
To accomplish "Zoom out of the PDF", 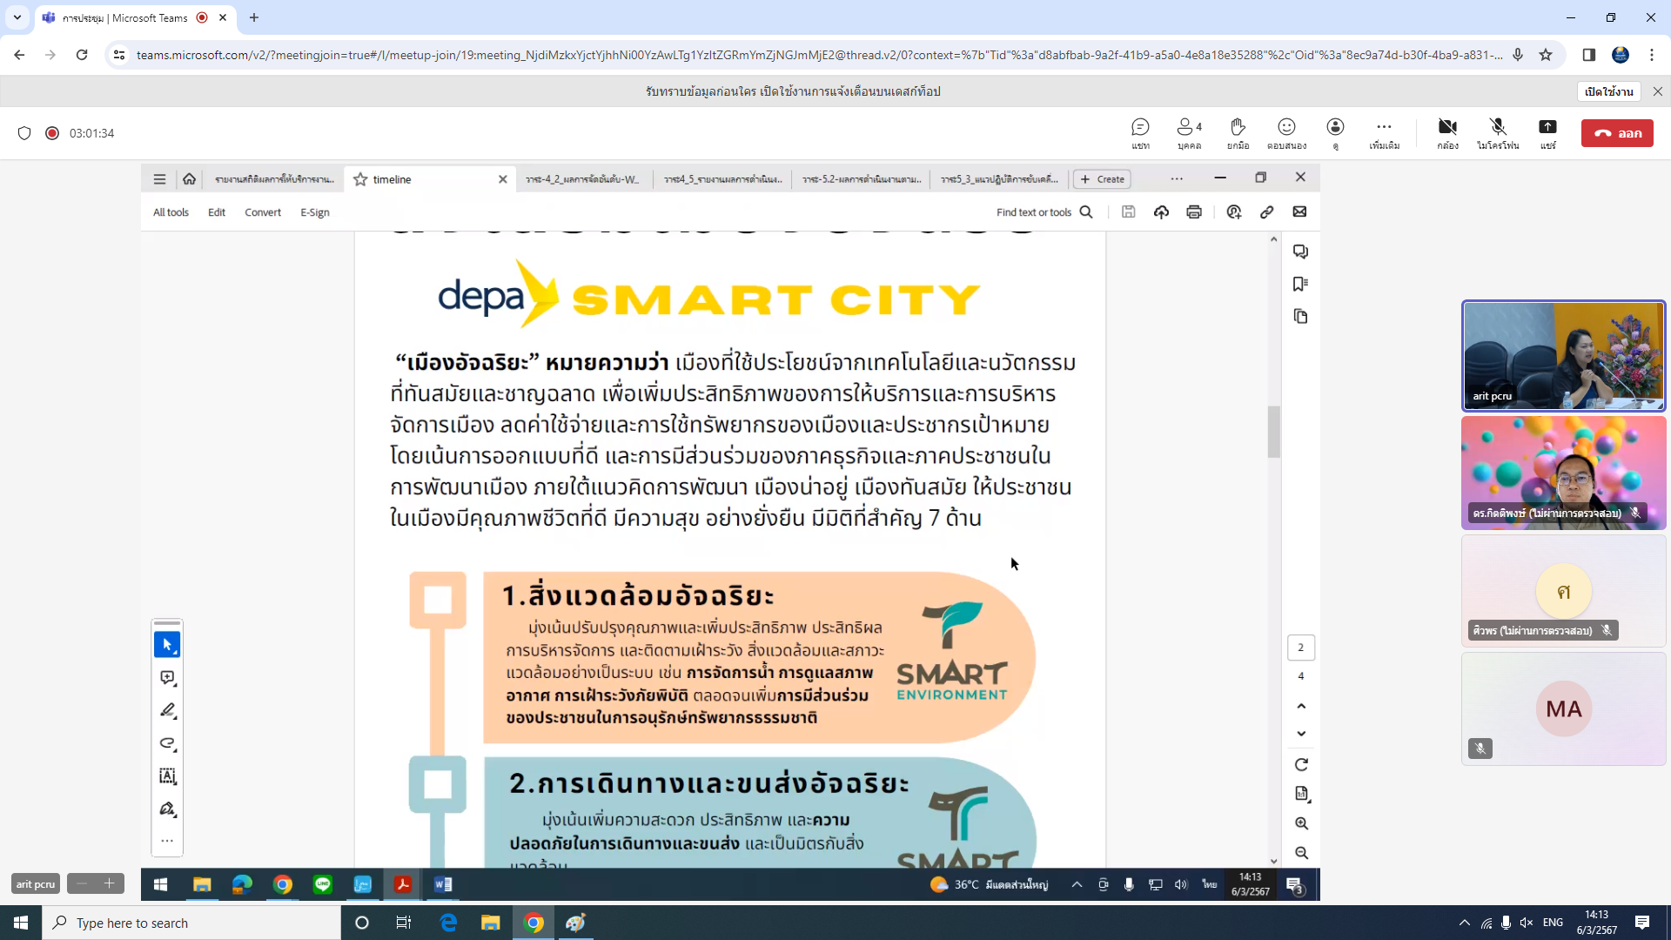I will (1301, 853).
